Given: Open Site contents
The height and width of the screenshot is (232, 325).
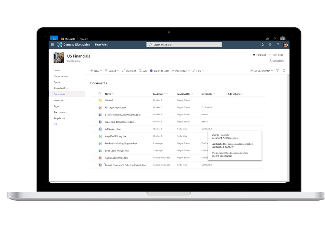Looking at the screenshot, I should pos(60,112).
